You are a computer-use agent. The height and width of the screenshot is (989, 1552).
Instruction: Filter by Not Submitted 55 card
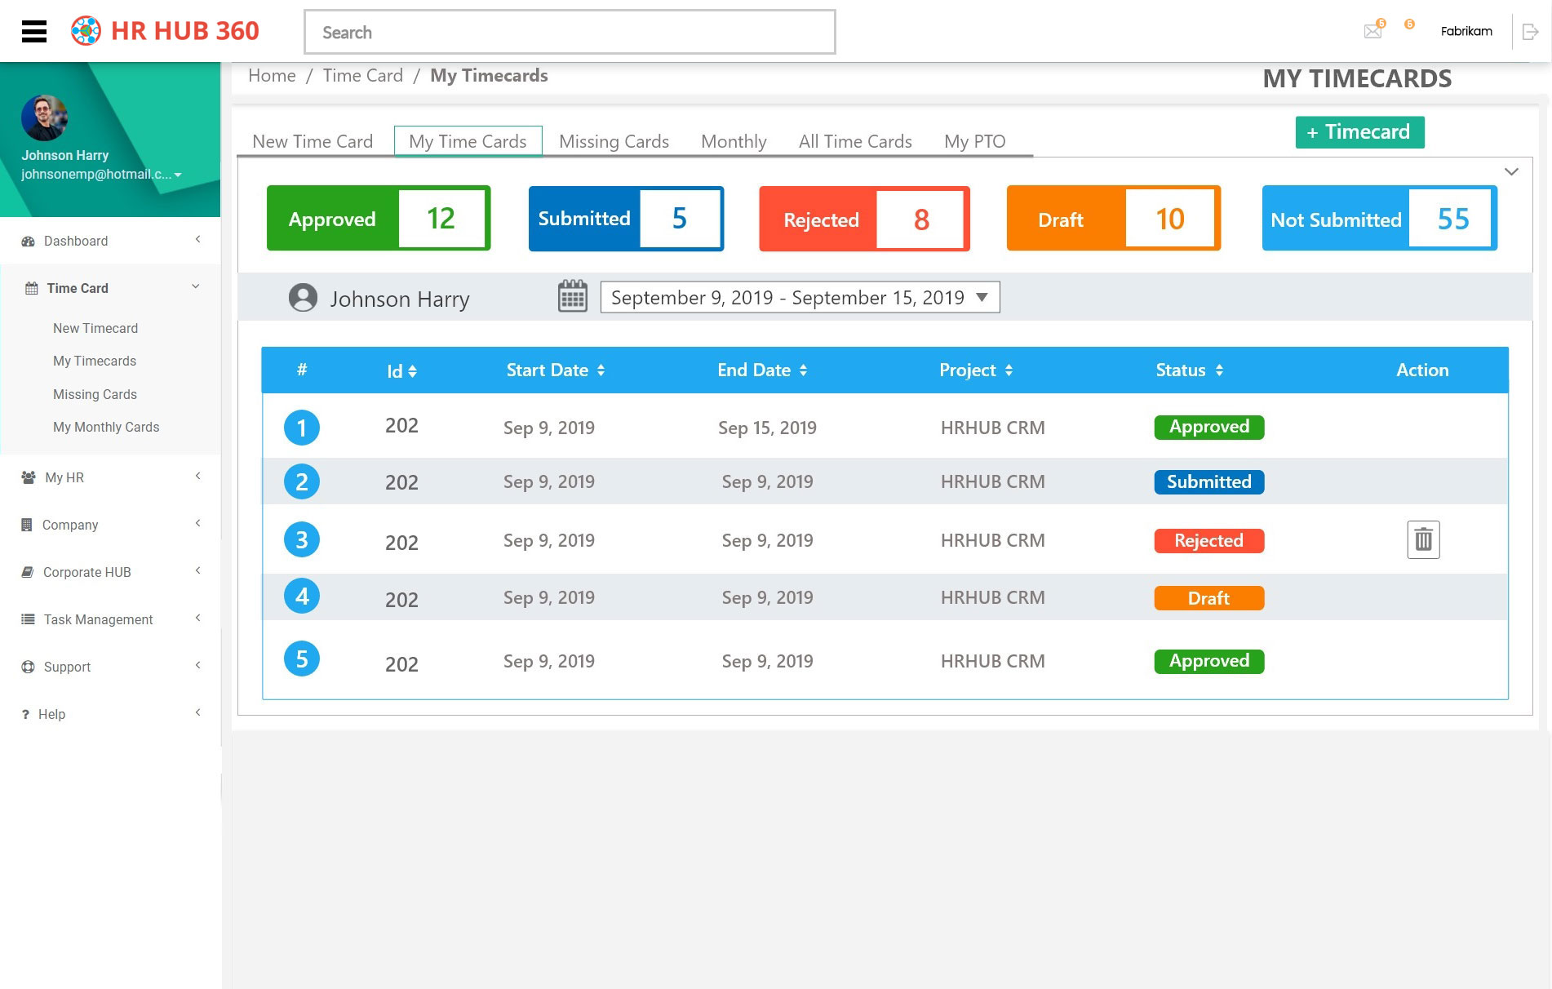click(1379, 218)
